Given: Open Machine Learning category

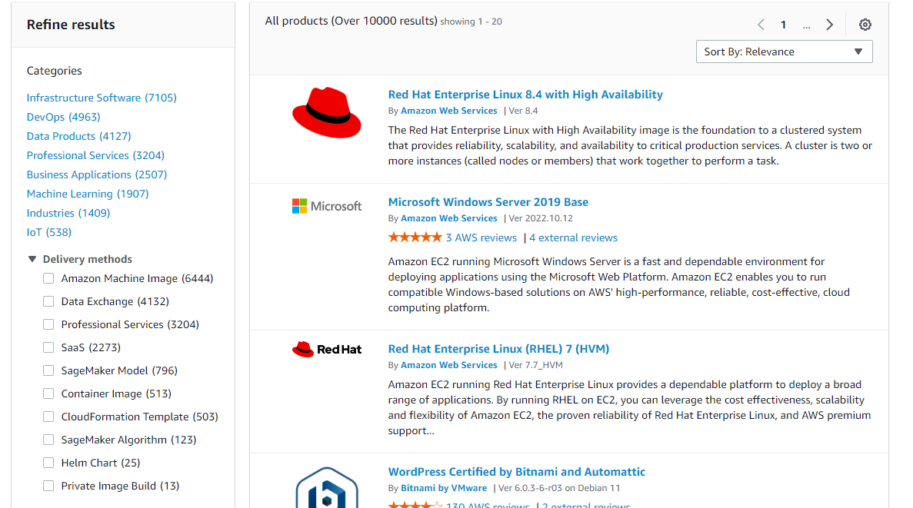Looking at the screenshot, I should click(x=88, y=194).
